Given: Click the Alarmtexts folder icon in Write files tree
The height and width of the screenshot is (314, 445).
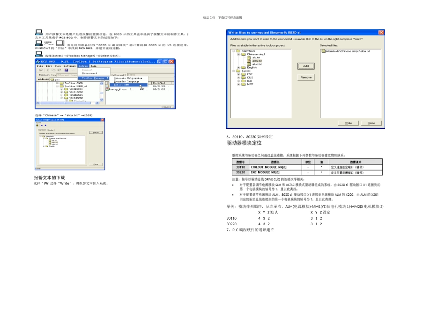Looking at the screenshot, I should (238, 51).
